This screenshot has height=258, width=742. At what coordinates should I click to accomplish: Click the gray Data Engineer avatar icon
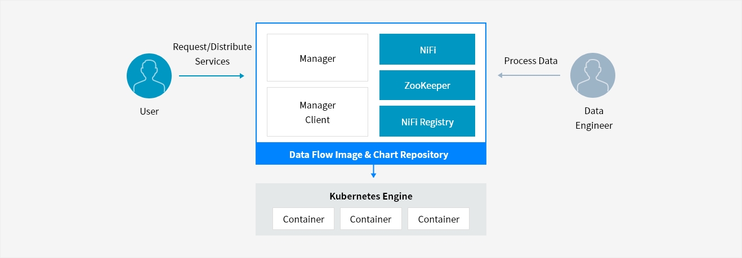[593, 76]
